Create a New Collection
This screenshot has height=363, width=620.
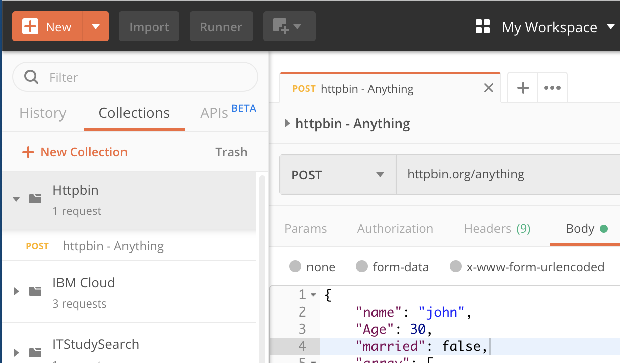click(75, 152)
